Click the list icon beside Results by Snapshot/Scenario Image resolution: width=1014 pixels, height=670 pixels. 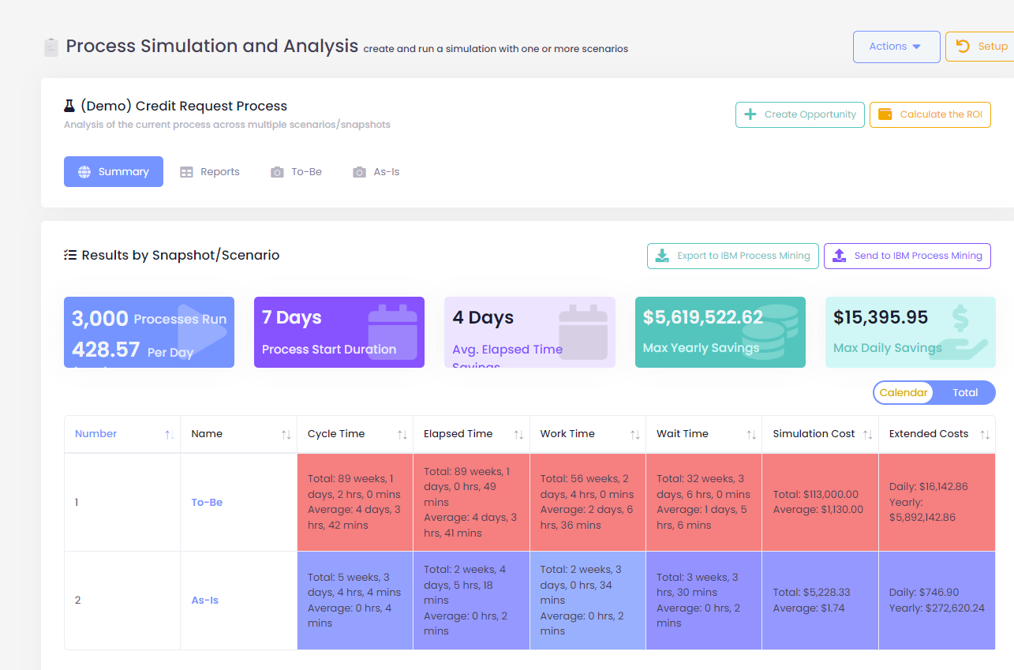point(70,255)
